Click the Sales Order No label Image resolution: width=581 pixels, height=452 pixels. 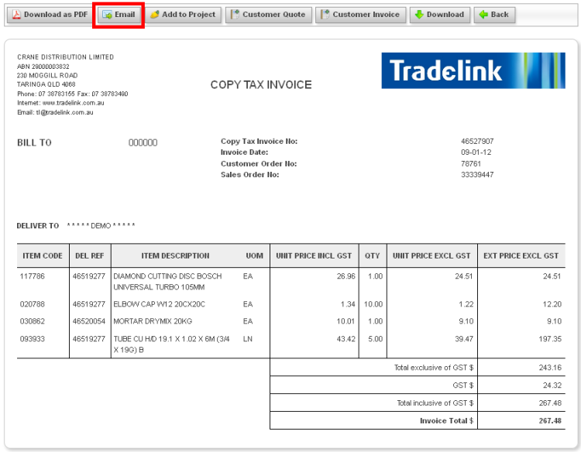point(249,175)
